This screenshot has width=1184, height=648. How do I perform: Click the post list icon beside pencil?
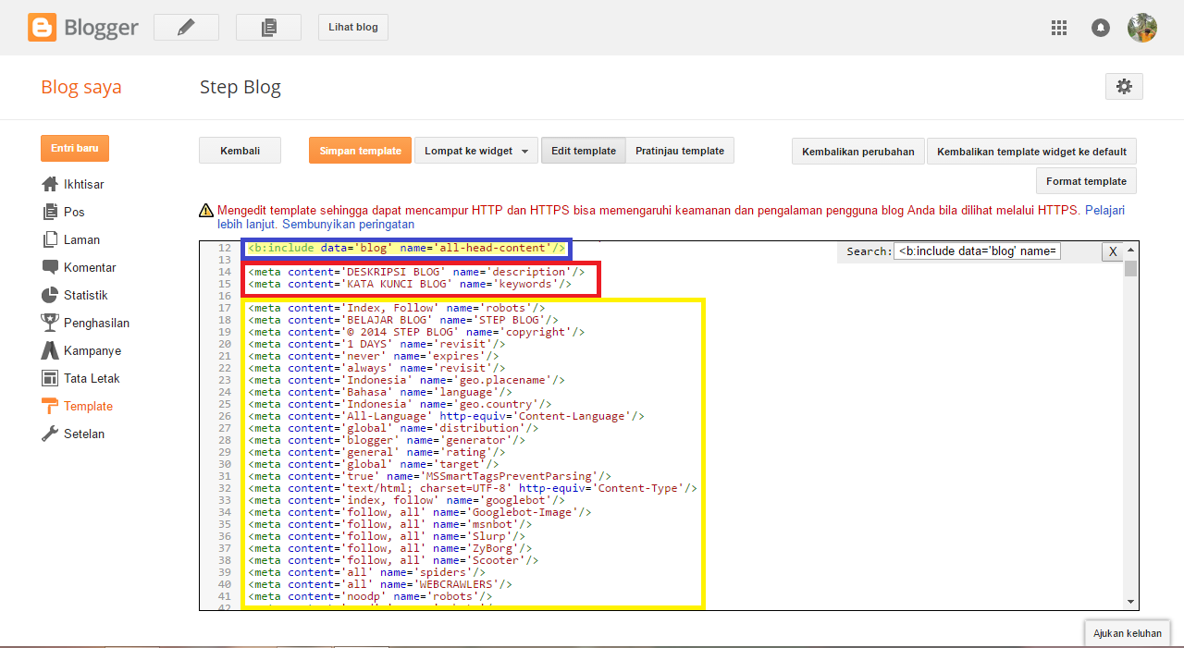pos(268,27)
